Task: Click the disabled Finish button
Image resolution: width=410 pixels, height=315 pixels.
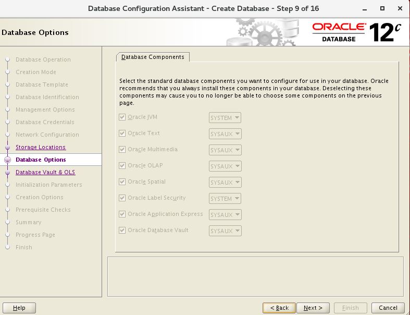Action: coord(351,308)
